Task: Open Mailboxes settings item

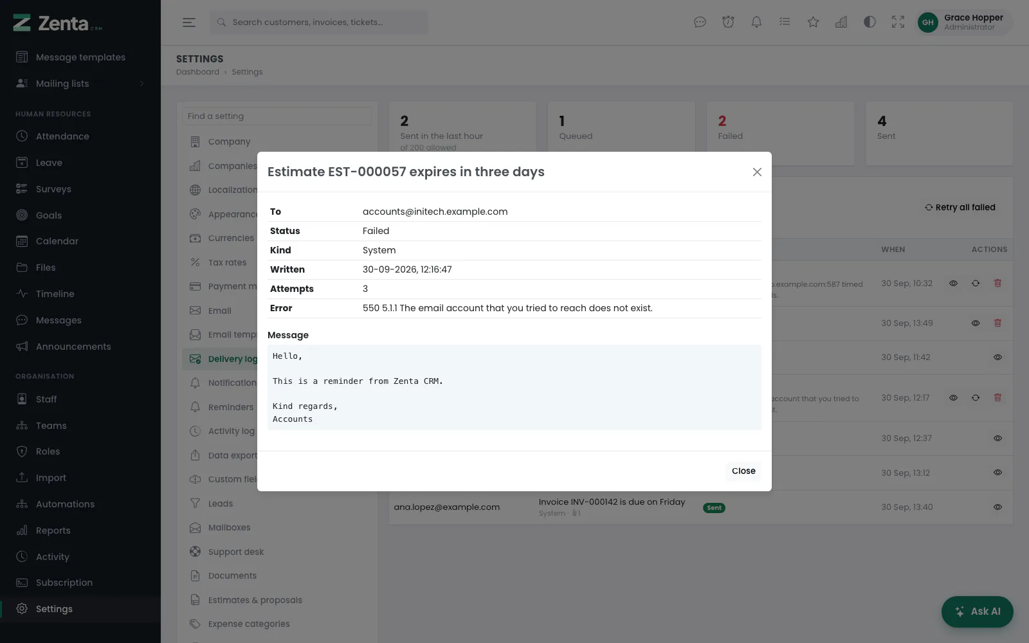Action: (x=277, y=527)
